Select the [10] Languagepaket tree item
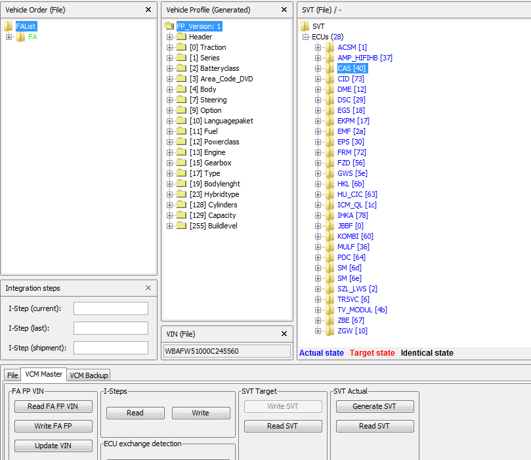Screen dimensions: 531x460 [x=221, y=121]
